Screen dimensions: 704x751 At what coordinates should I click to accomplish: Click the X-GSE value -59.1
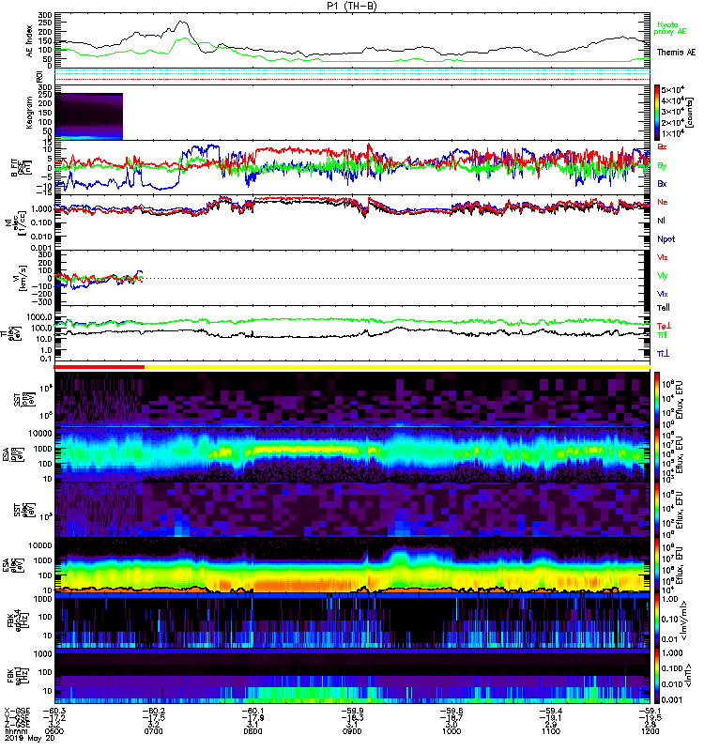coord(650,712)
